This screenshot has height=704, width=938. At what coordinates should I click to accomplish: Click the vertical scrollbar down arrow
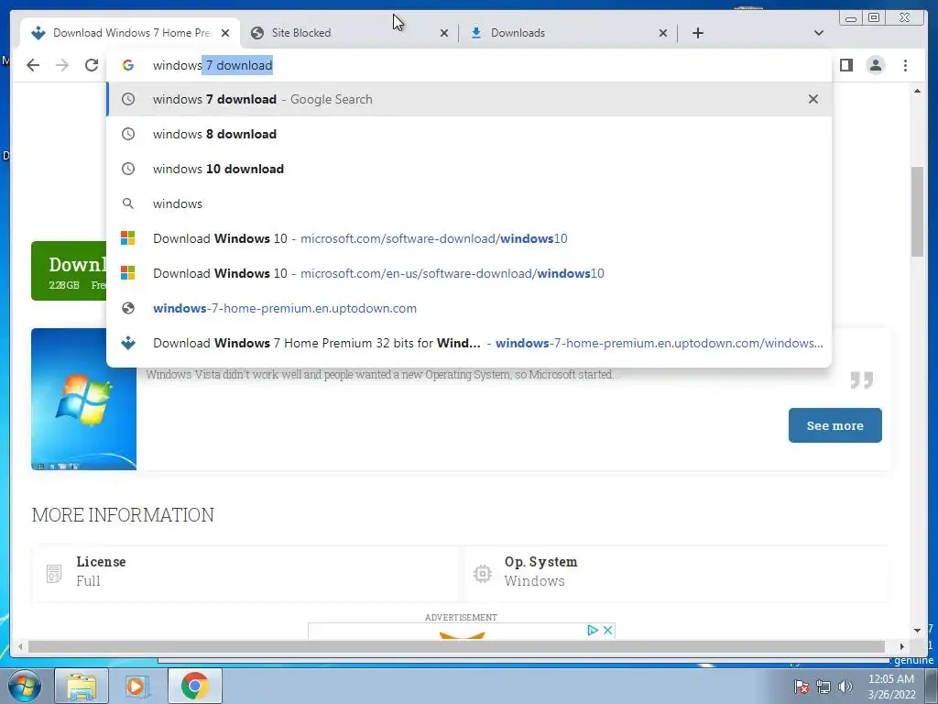coord(917,631)
